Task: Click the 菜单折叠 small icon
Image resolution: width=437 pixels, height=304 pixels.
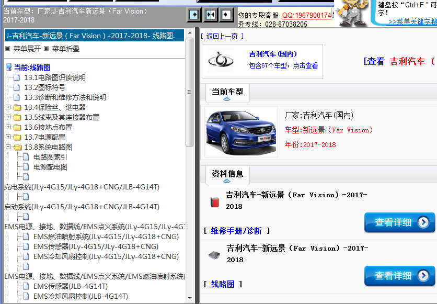Action: (x=47, y=49)
